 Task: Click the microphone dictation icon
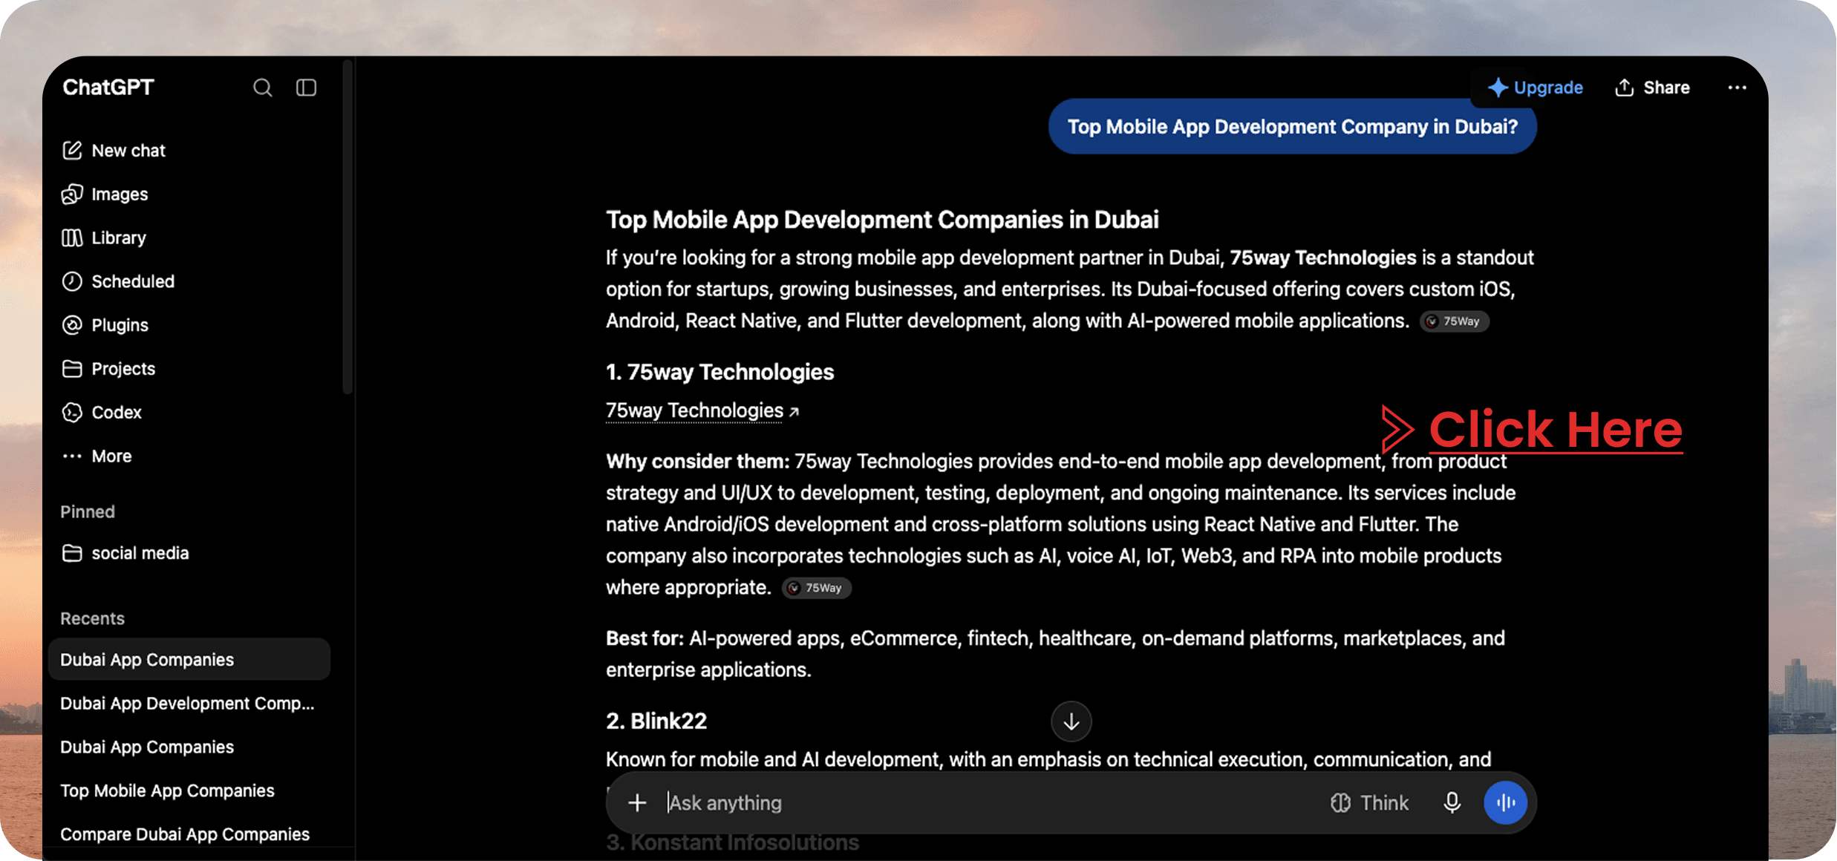pos(1452,803)
